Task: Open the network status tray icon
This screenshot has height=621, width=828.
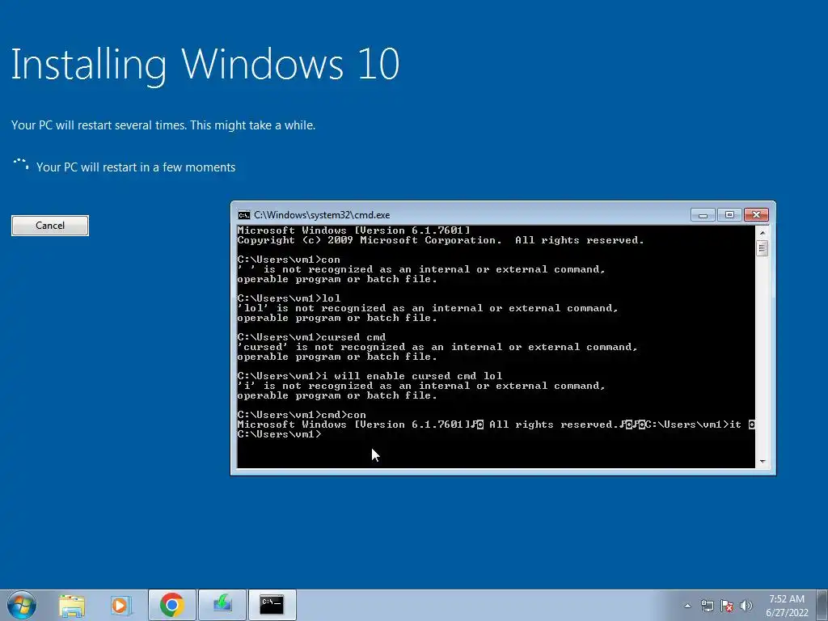Action: 707,606
